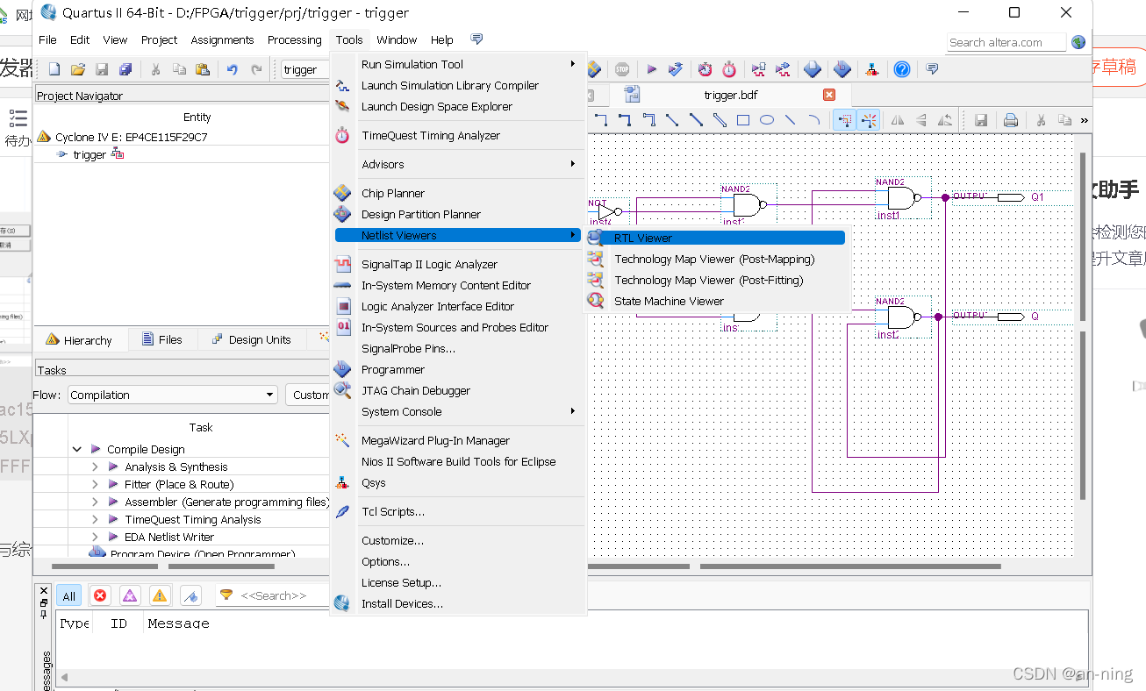Image resolution: width=1146 pixels, height=691 pixels.
Task: Click the Rotate Left 90 icon
Action: click(x=945, y=120)
